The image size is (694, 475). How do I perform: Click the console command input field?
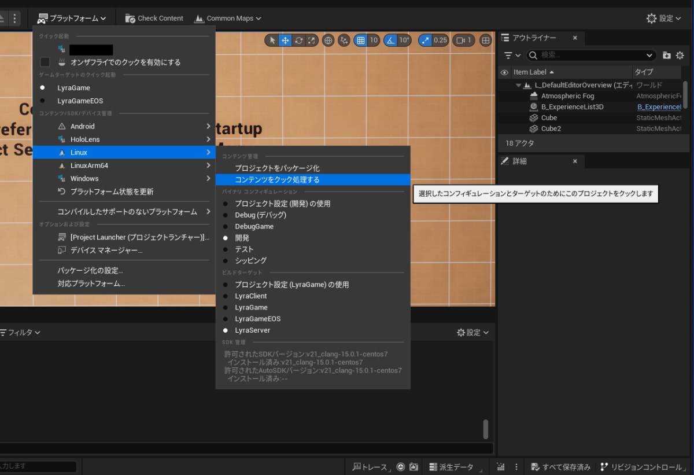[x=38, y=466]
